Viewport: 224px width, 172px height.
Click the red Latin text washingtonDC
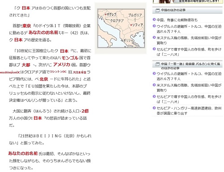coord(10,72)
